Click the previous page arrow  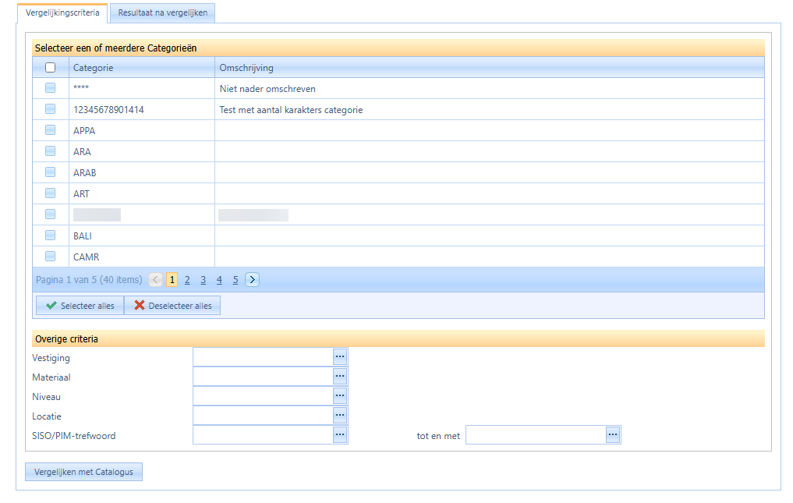click(155, 280)
